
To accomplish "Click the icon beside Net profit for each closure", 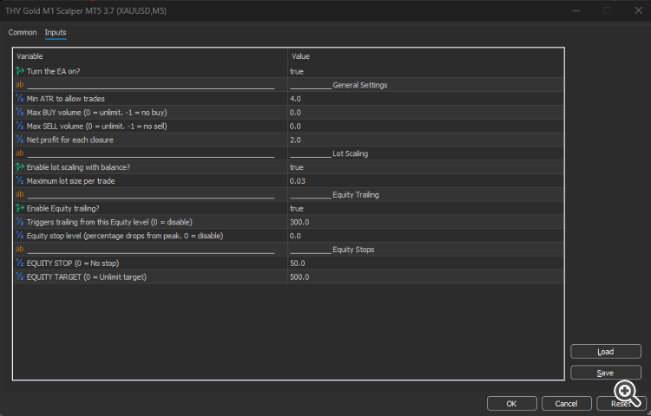I will click(x=20, y=140).
